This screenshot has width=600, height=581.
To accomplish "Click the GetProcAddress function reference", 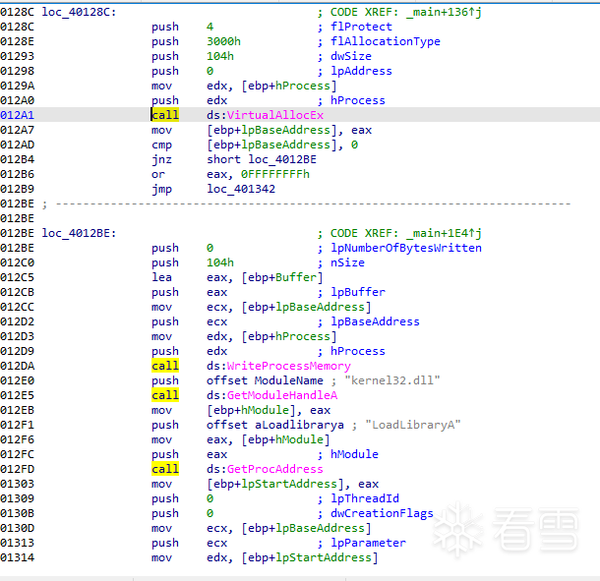I will tap(275, 469).
